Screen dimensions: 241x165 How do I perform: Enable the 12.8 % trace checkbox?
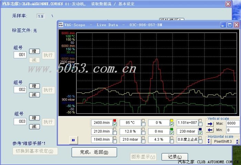[143, 133]
